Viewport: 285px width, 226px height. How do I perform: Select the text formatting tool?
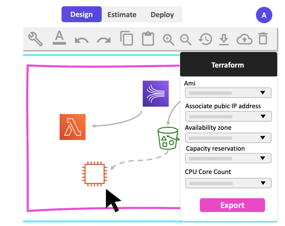click(x=59, y=38)
